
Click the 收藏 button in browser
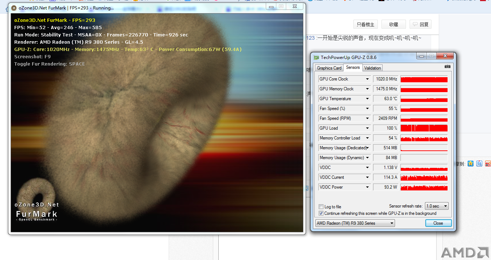[394, 24]
